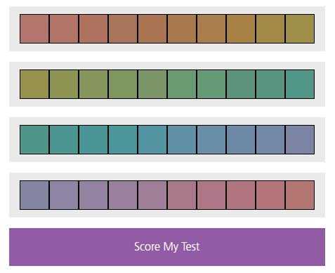
Task: Select first teal-green swatch in third row
Action: click(34, 140)
